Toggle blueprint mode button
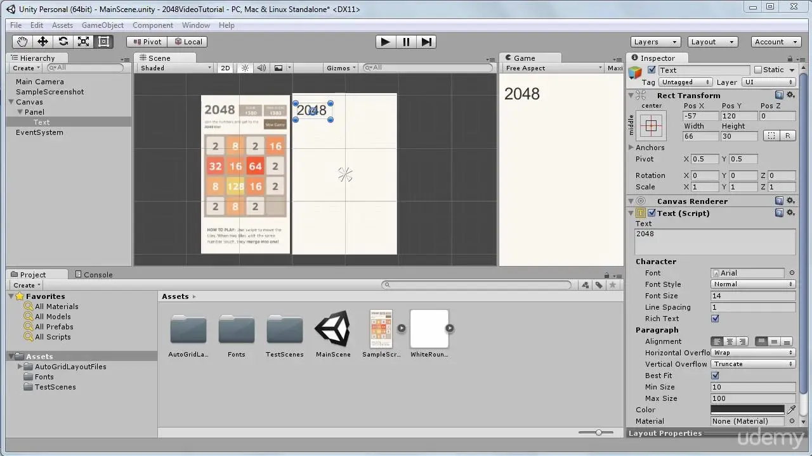The width and height of the screenshot is (812, 456). click(x=771, y=136)
